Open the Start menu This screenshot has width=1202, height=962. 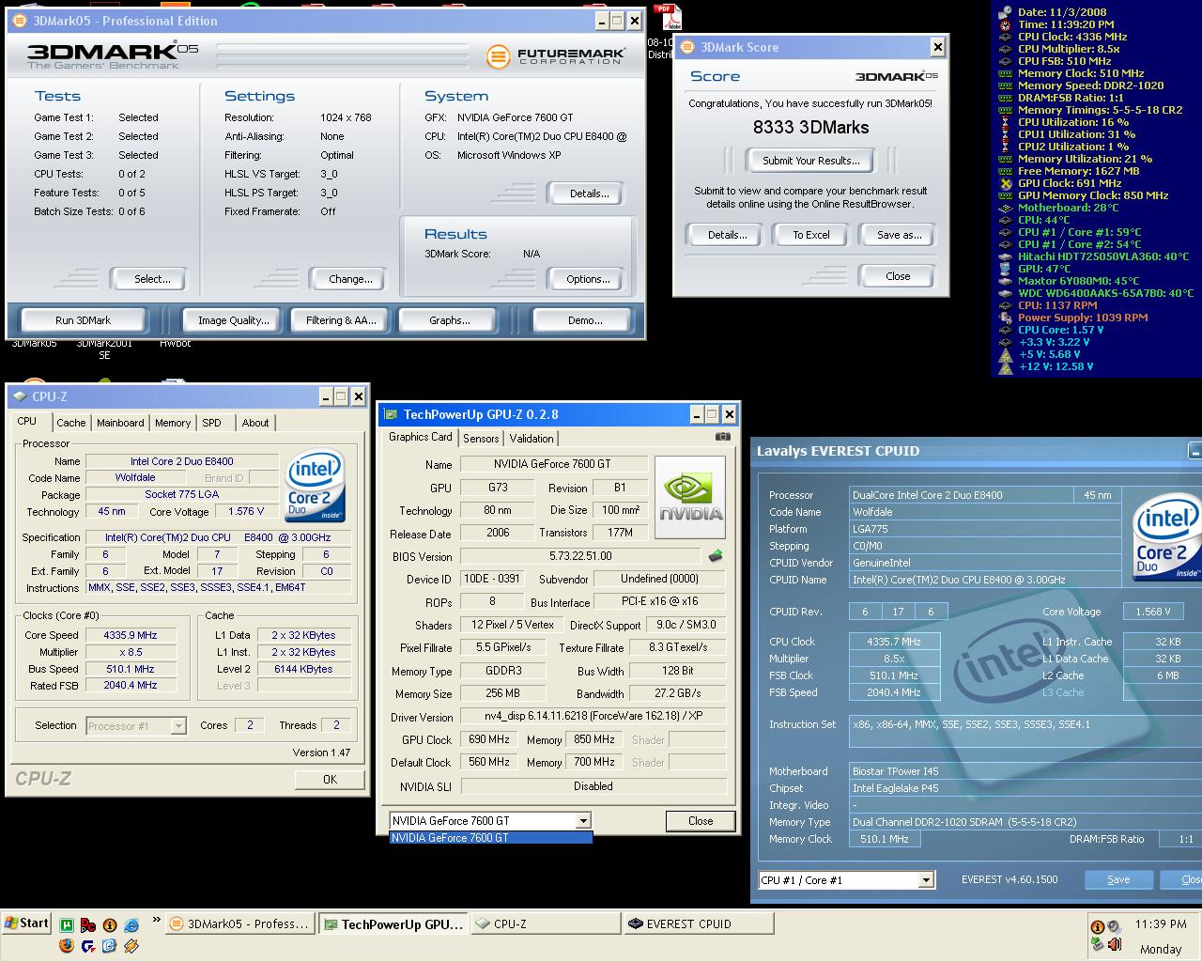tap(27, 923)
